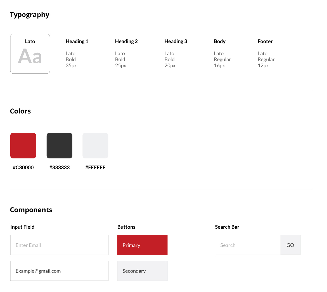Click the red #C30000 color swatch
This screenshot has width=327, height=292.
[23, 145]
